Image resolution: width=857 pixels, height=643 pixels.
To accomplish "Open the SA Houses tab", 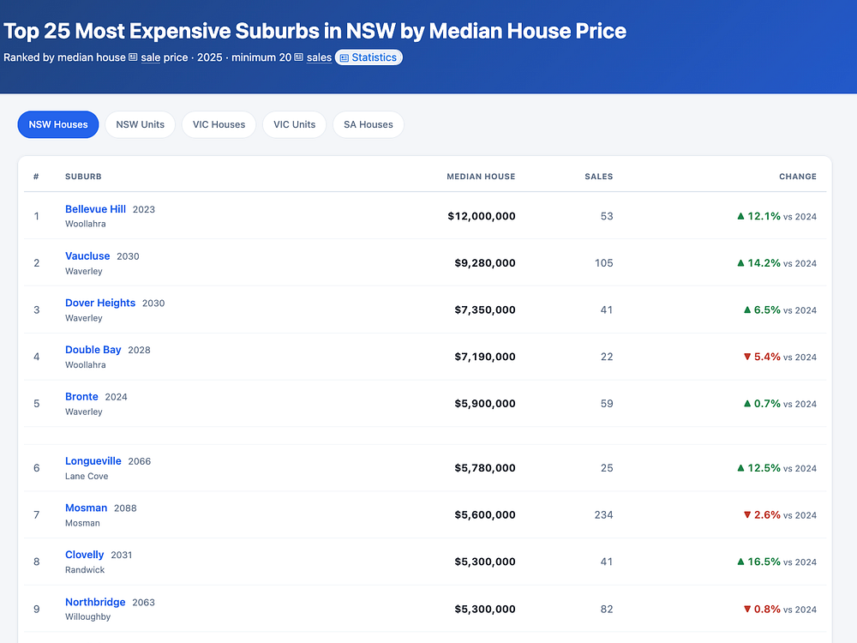I will (369, 124).
